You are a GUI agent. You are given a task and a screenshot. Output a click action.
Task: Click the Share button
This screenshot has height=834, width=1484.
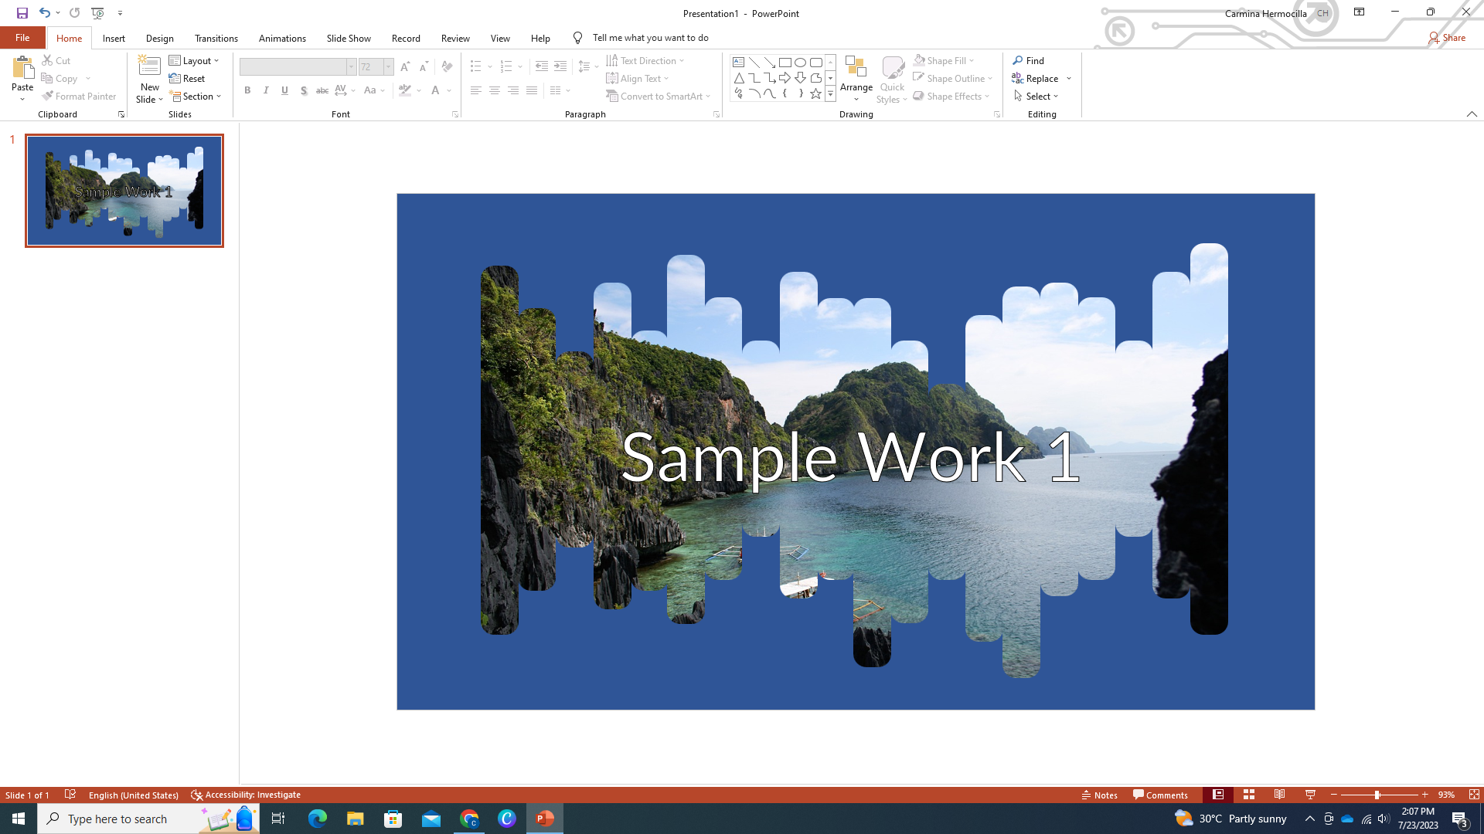click(1447, 37)
